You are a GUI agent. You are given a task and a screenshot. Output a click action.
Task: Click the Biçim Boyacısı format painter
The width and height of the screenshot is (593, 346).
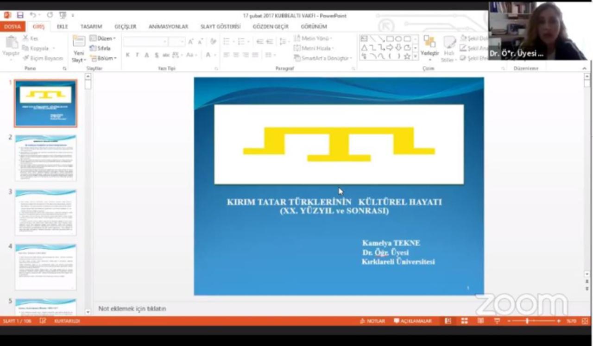pos(43,58)
